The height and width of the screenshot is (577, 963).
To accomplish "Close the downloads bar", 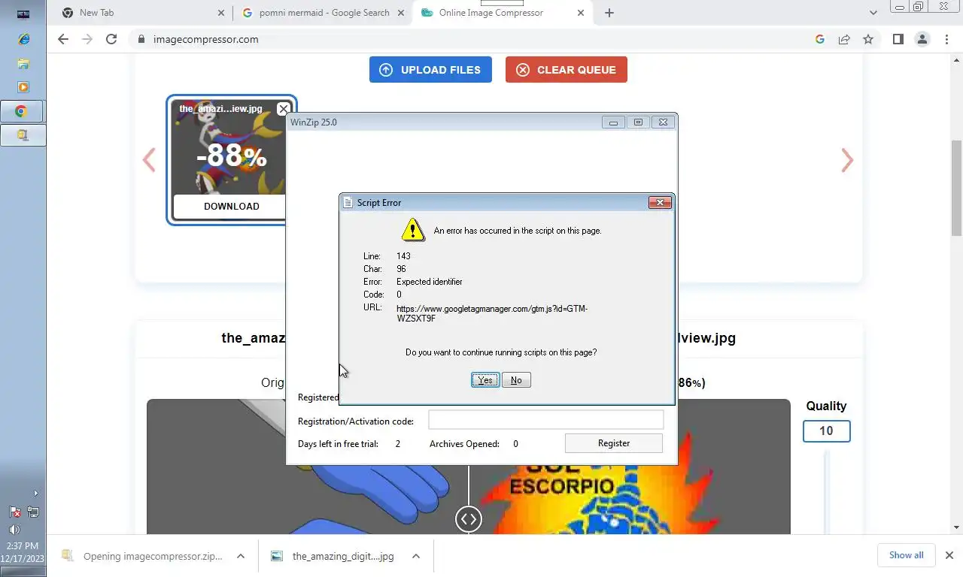I will tap(949, 555).
